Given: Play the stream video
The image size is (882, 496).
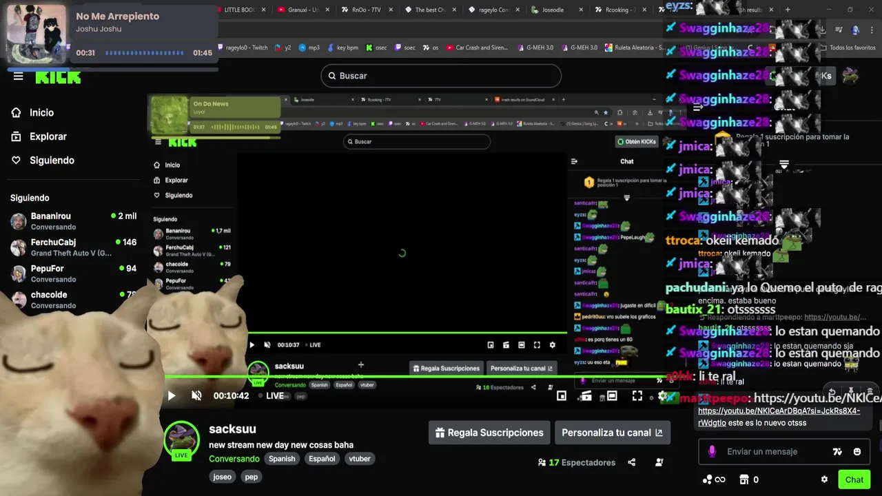Looking at the screenshot, I should click(x=172, y=395).
